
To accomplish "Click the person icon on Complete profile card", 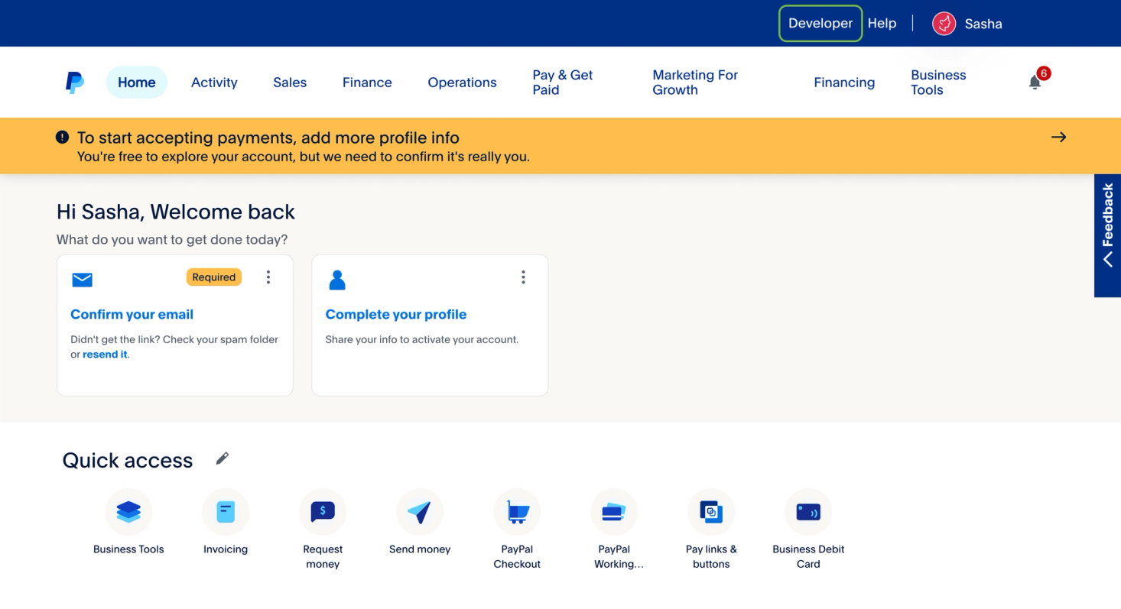I will click(x=337, y=280).
